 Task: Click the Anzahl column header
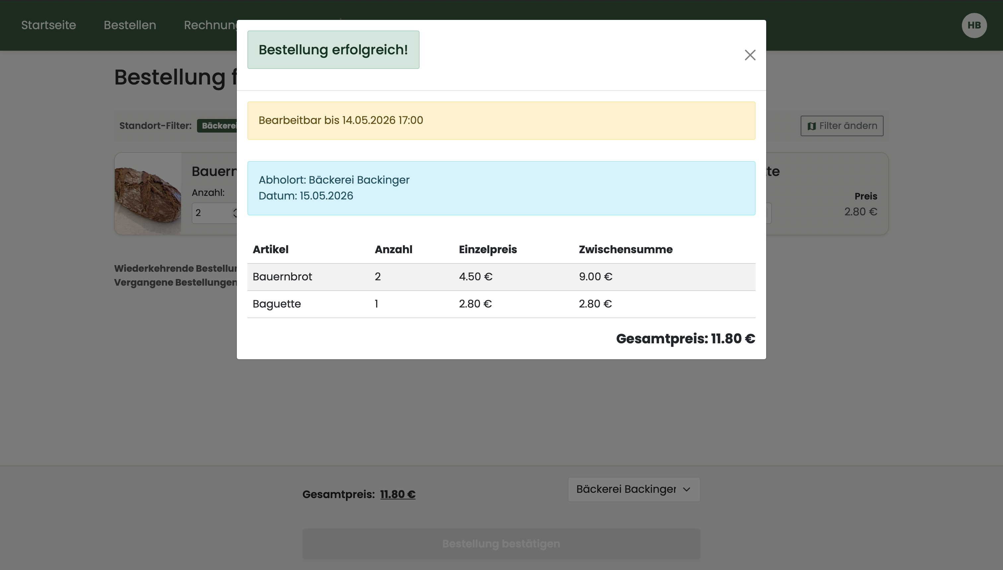[393, 249]
